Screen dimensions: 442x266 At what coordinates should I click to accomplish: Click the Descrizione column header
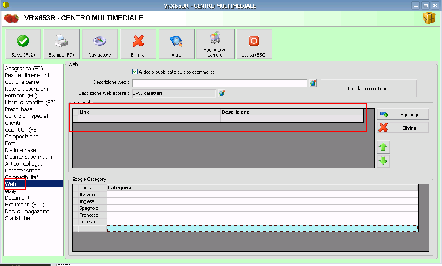pyautogui.click(x=292, y=112)
